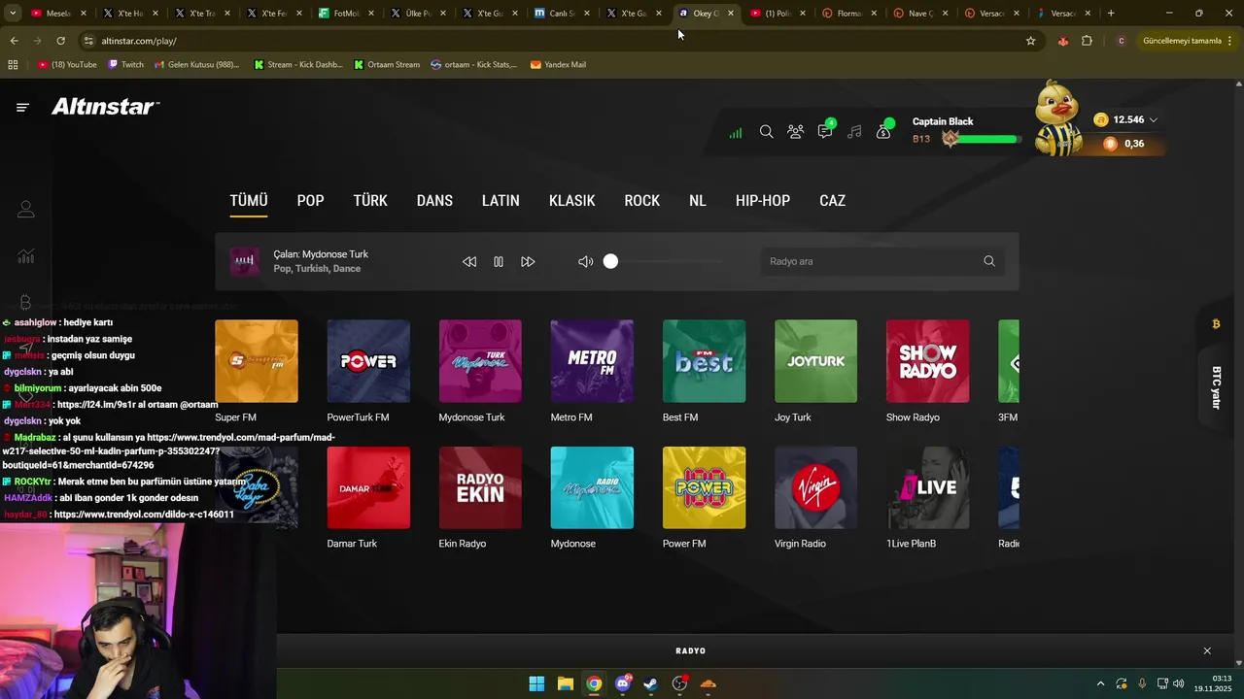Reload the page in Chrome
The image size is (1244, 699).
[60, 41]
